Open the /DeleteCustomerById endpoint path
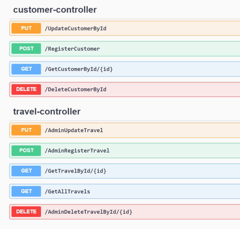Image resolution: width=240 pixels, height=229 pixels. (75, 89)
